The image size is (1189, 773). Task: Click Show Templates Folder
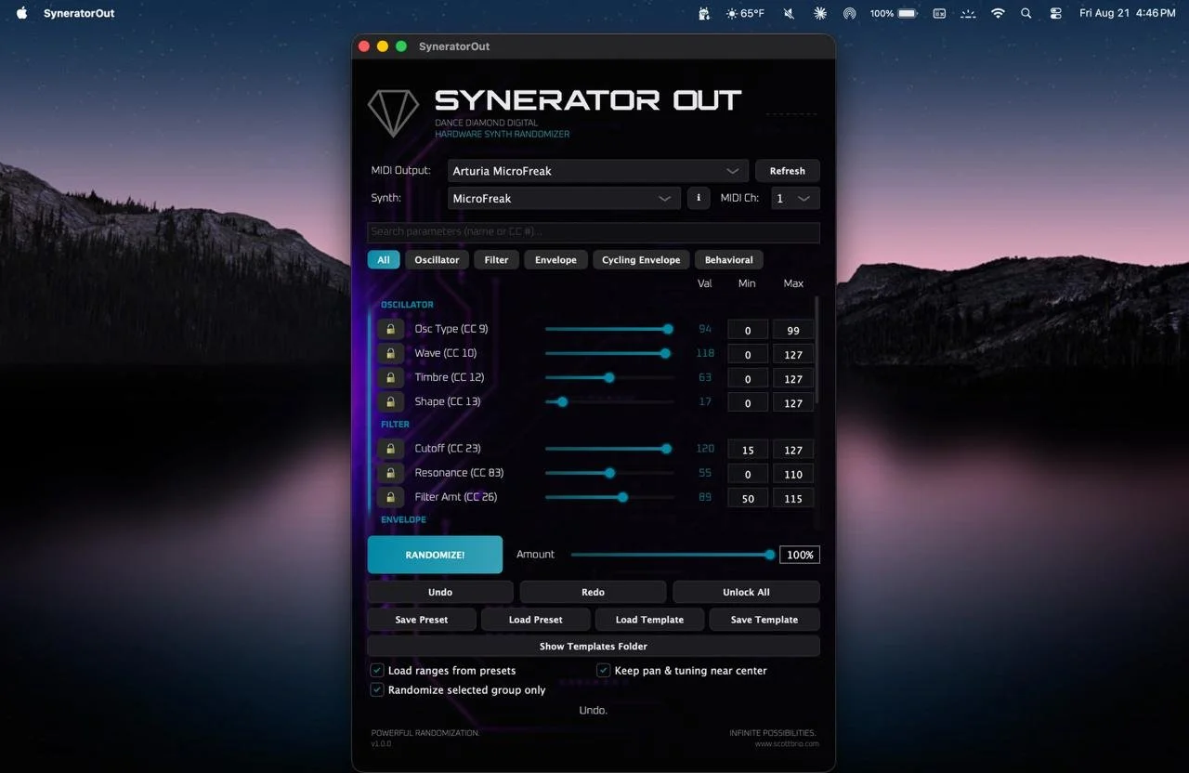pyautogui.click(x=594, y=646)
